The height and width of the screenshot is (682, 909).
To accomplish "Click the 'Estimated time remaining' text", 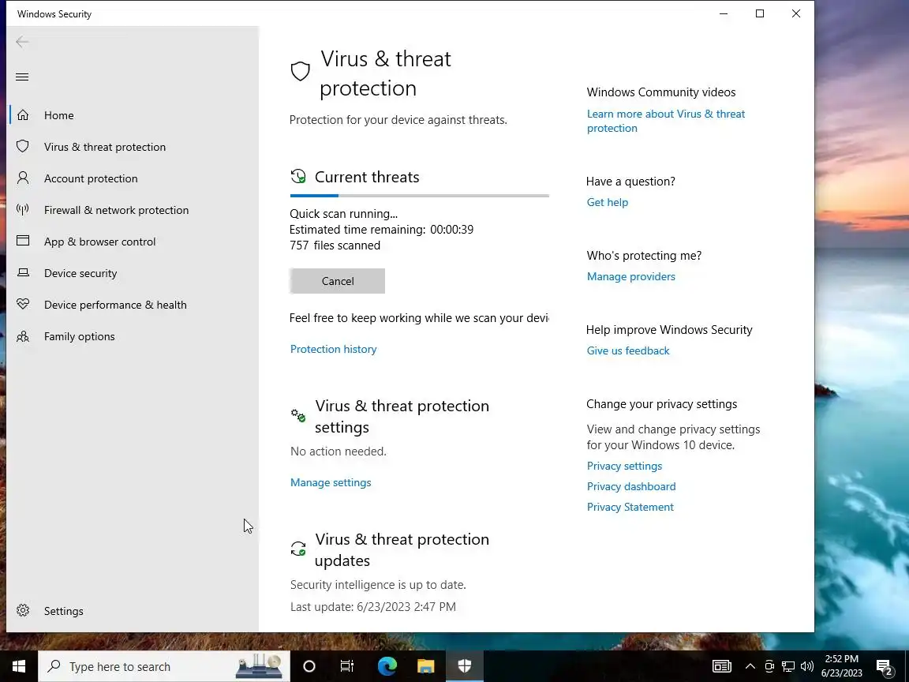I will tap(381, 230).
